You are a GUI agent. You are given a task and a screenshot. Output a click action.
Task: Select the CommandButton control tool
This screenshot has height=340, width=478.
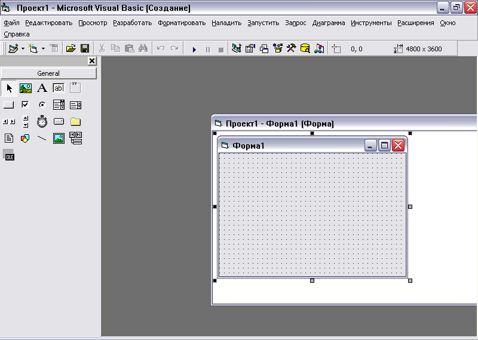click(8, 105)
